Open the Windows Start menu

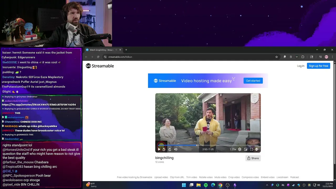pyautogui.click(x=184, y=185)
